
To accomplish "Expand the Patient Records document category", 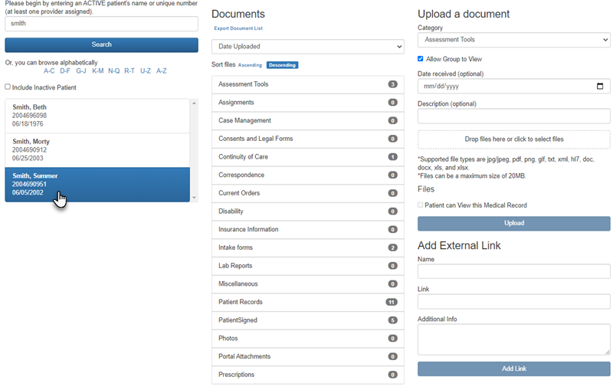I will coord(307,302).
